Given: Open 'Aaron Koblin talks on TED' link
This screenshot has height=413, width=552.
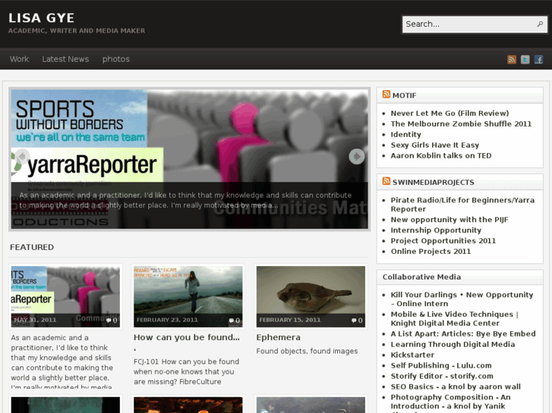Looking at the screenshot, I should click(x=440, y=155).
